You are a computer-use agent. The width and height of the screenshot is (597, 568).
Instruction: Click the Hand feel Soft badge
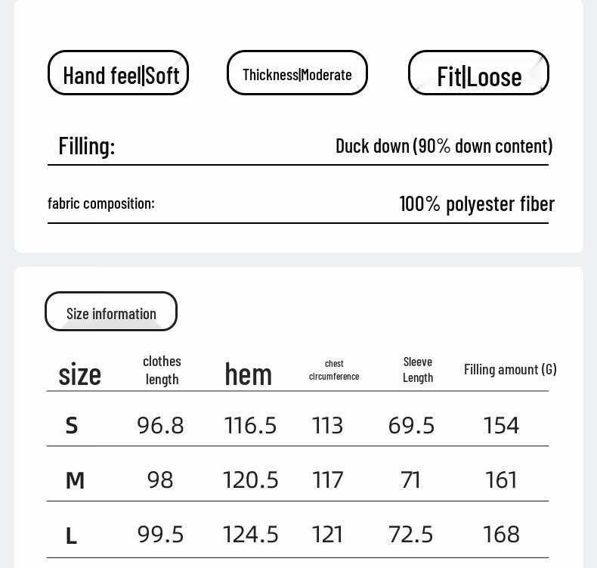tap(118, 73)
